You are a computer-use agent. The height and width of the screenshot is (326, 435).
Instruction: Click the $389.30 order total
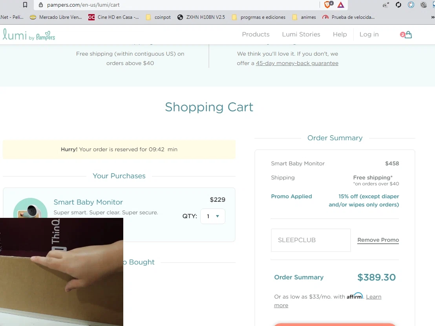tap(377, 277)
